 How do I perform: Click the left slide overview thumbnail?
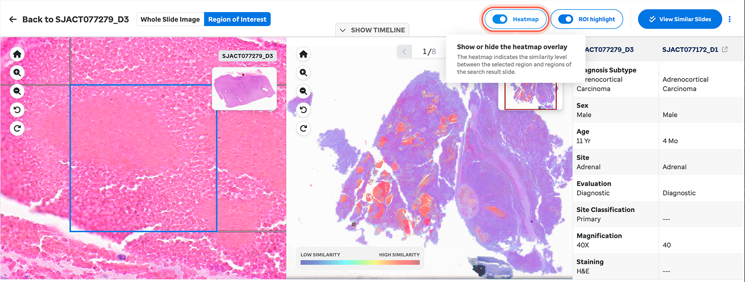(244, 88)
